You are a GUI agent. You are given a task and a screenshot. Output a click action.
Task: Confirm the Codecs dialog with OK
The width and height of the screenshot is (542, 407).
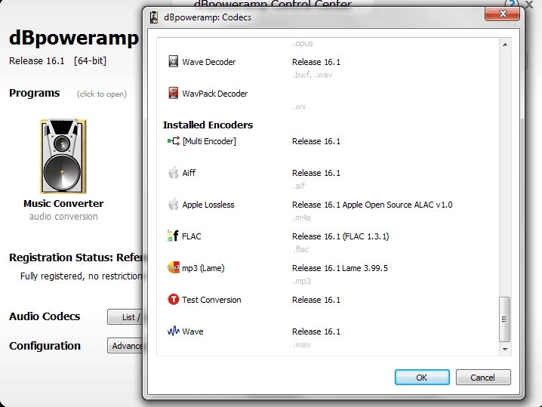click(x=422, y=377)
